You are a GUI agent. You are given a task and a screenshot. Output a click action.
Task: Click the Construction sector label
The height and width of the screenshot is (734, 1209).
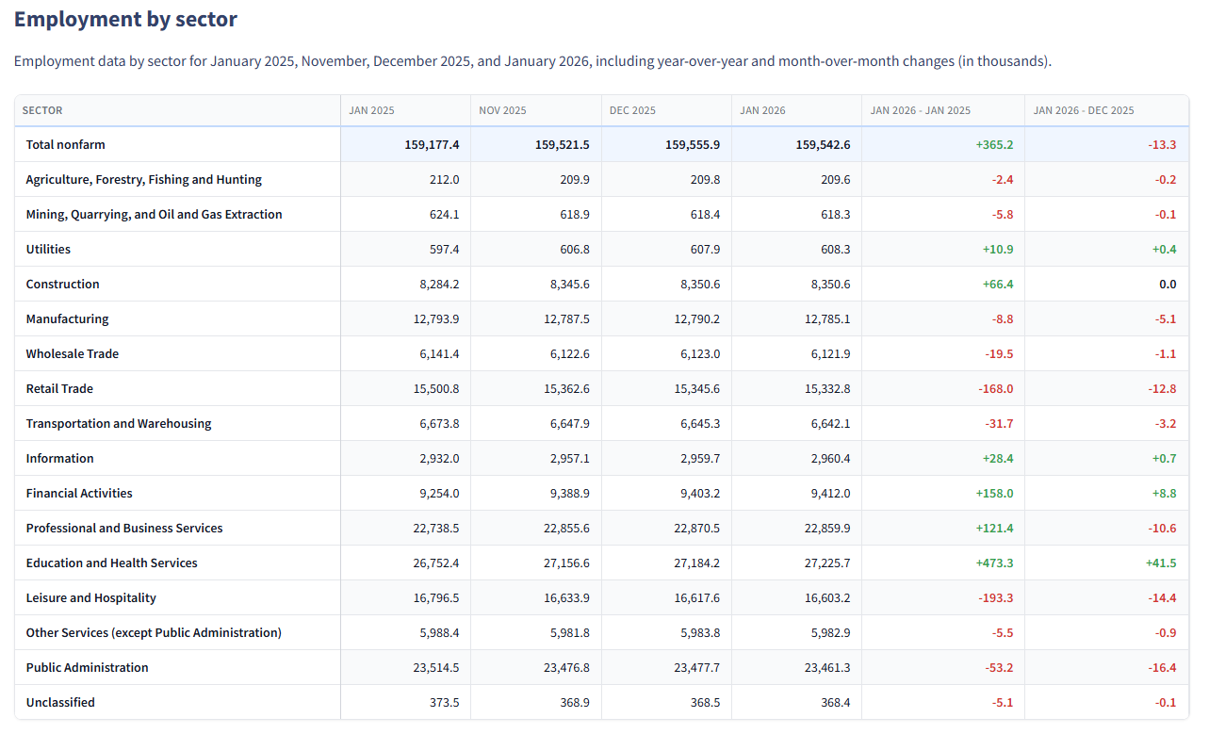[62, 285]
